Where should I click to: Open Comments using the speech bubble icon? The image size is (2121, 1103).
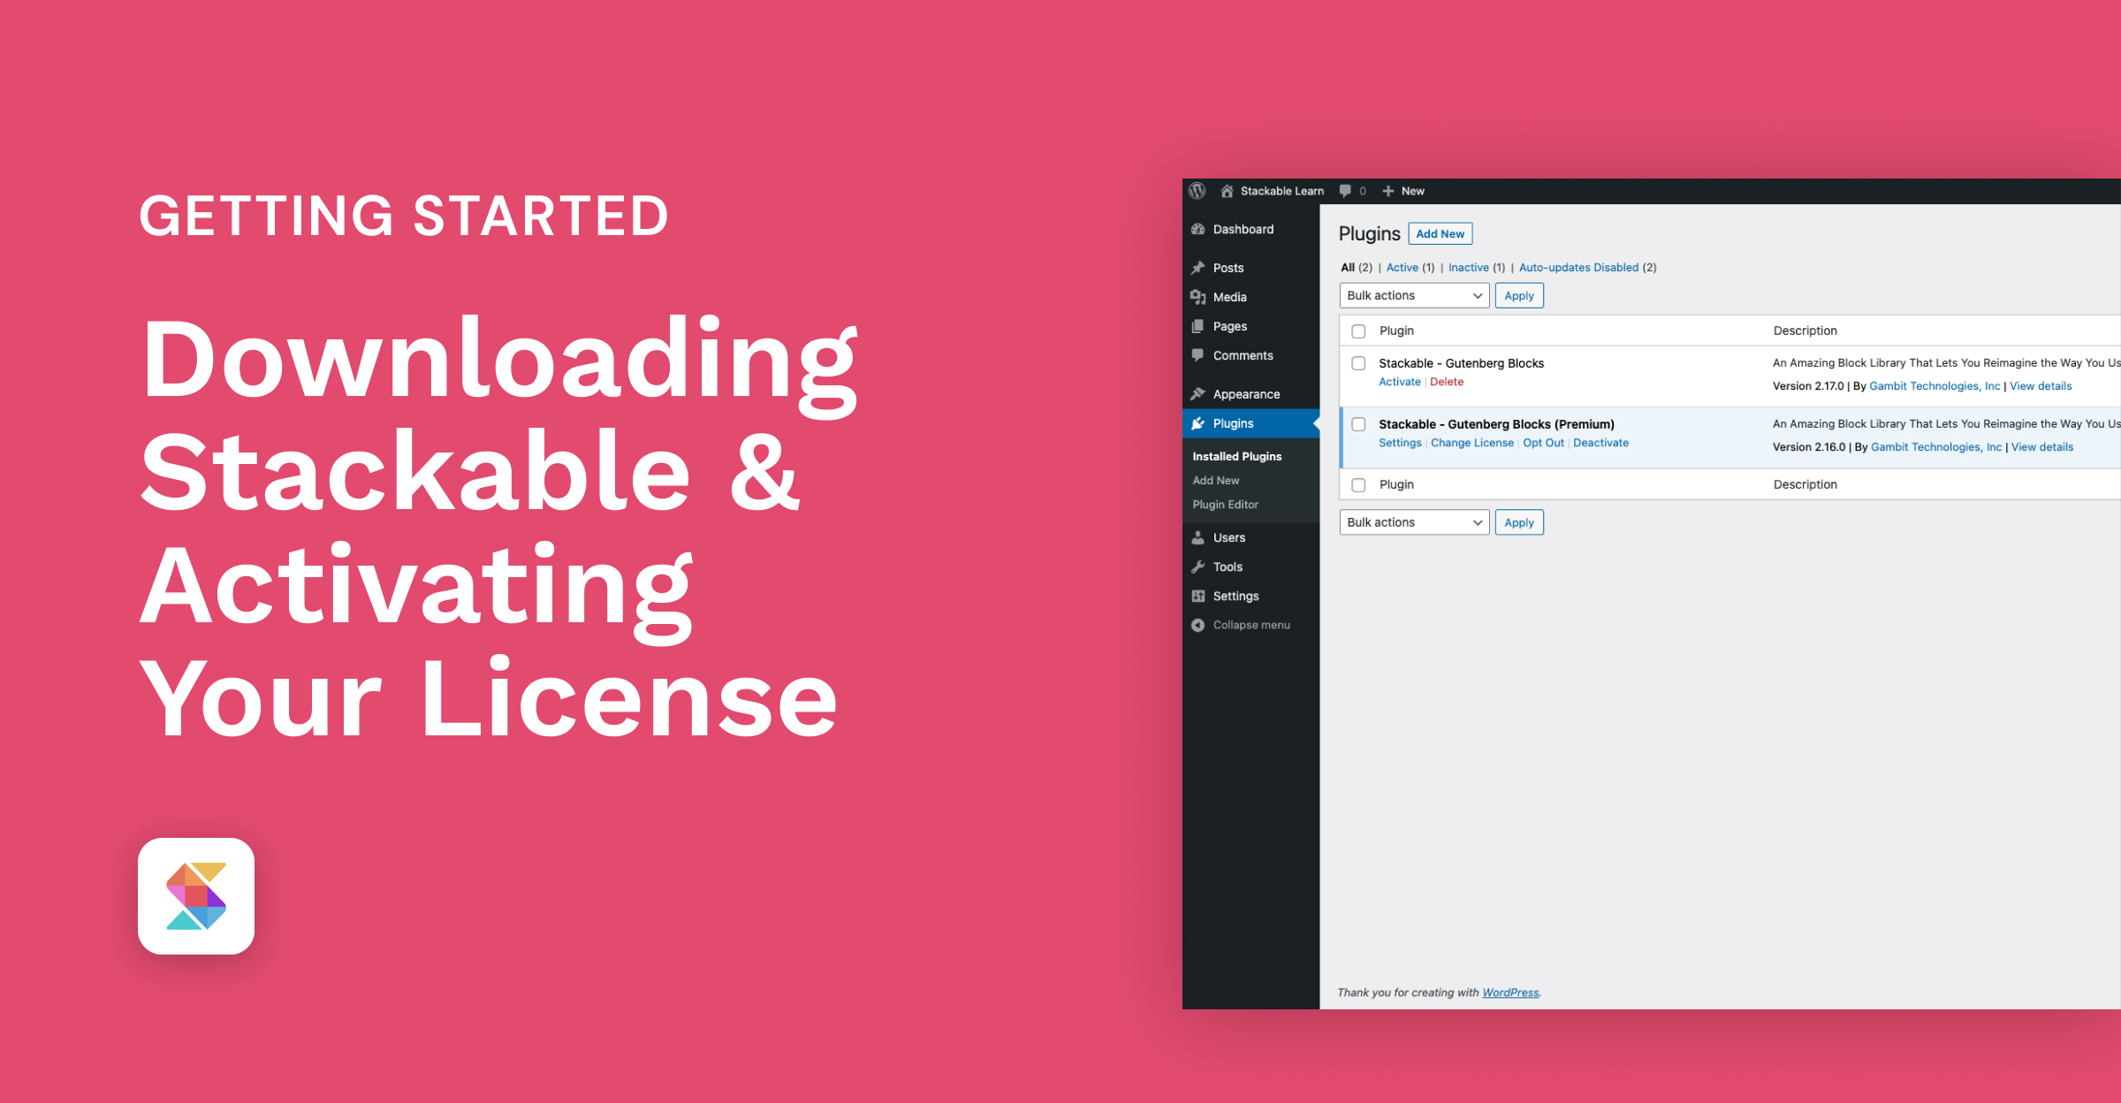[1198, 355]
